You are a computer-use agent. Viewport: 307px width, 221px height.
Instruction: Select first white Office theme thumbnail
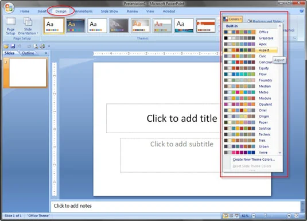54,26
